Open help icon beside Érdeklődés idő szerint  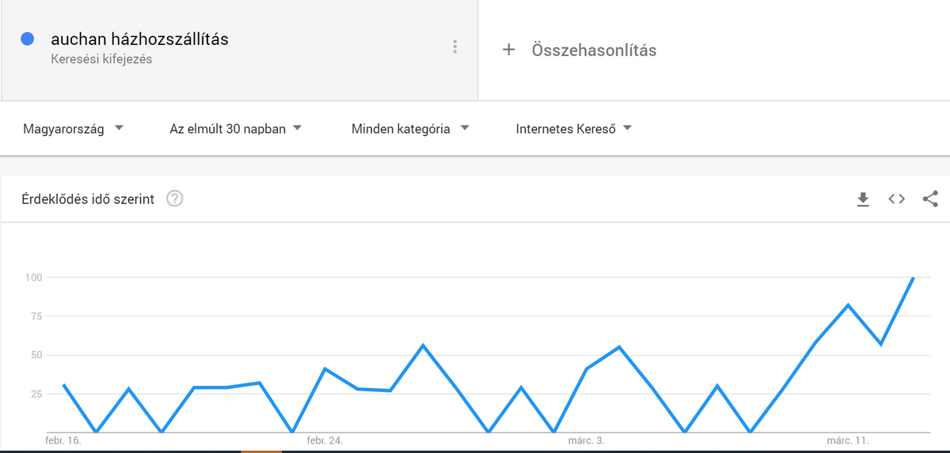point(175,199)
